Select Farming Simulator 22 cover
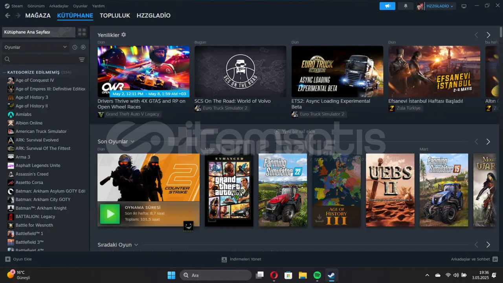Viewport: 503px width, 283px height. point(283,190)
